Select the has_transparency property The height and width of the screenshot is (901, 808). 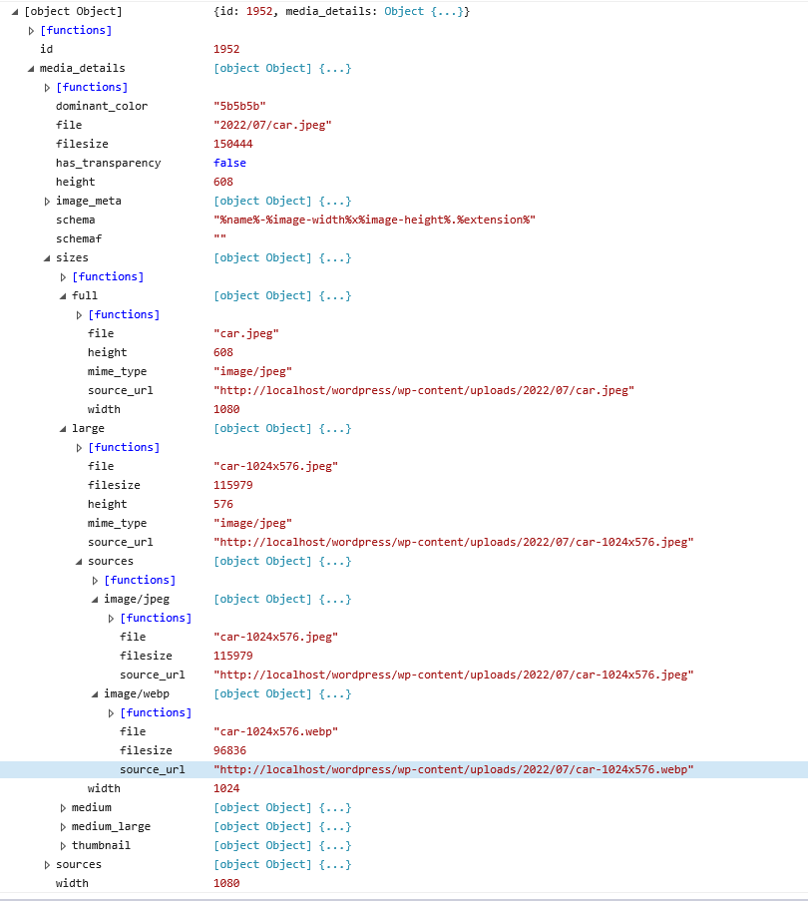[x=108, y=164]
